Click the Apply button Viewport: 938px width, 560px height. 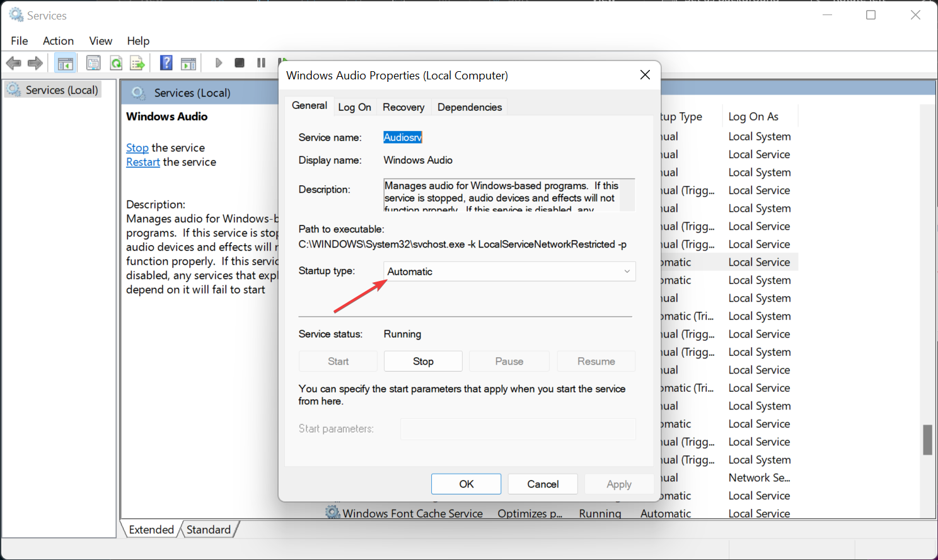[x=619, y=484]
